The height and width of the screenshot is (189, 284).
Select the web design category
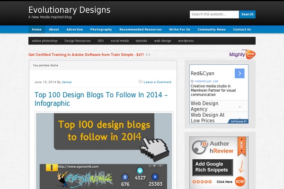coord(163,41)
